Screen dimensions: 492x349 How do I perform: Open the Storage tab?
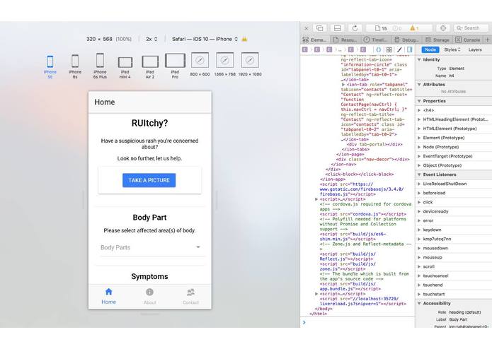pyautogui.click(x=437, y=40)
